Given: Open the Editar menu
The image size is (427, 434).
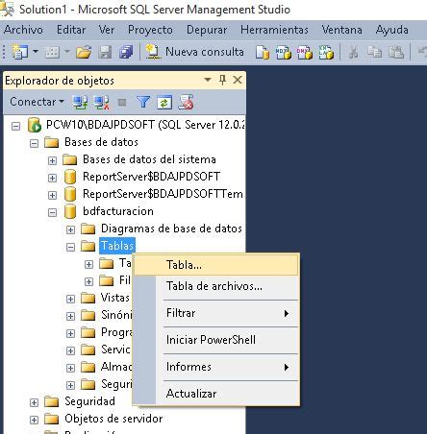Looking at the screenshot, I should tap(71, 30).
